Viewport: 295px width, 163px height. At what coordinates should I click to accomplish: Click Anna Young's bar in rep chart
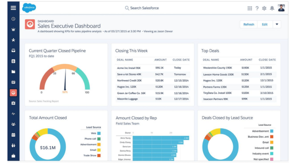click(161, 138)
